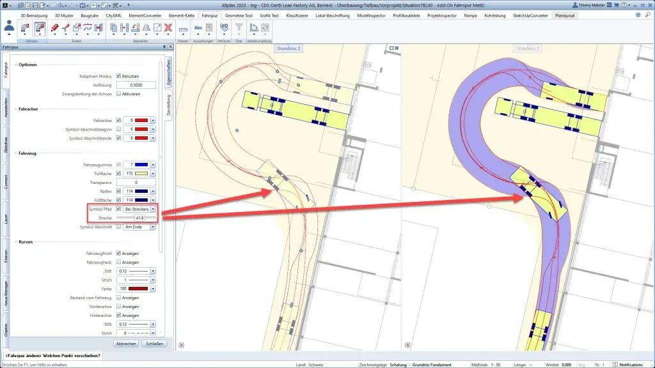Image resolution: width=655 pixels, height=368 pixels.
Task: Click the Schließen button
Action: 154,344
